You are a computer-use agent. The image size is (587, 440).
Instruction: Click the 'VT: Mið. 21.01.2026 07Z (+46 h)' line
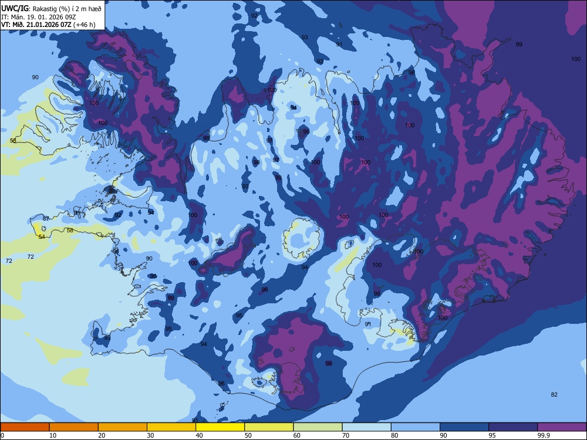[48, 25]
